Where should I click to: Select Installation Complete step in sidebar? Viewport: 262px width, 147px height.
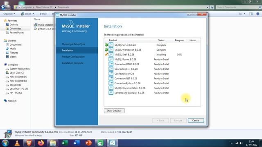(72, 63)
